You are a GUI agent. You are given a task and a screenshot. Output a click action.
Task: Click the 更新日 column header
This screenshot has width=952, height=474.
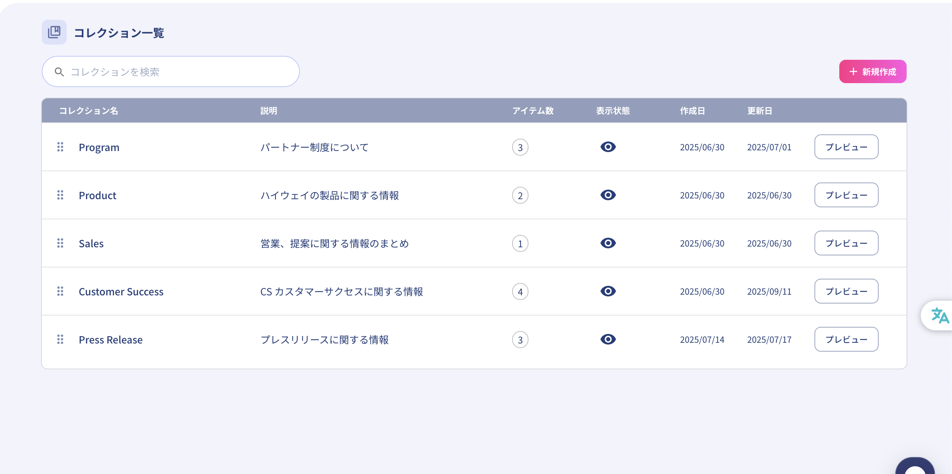point(759,111)
